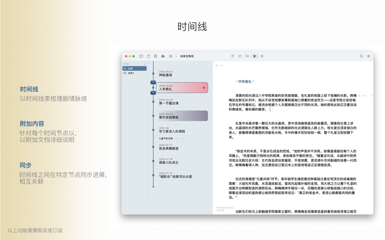Click the icon left of the title chevron
Image resolution: width=385 pixels, height=240 pixels.
coord(170,56)
